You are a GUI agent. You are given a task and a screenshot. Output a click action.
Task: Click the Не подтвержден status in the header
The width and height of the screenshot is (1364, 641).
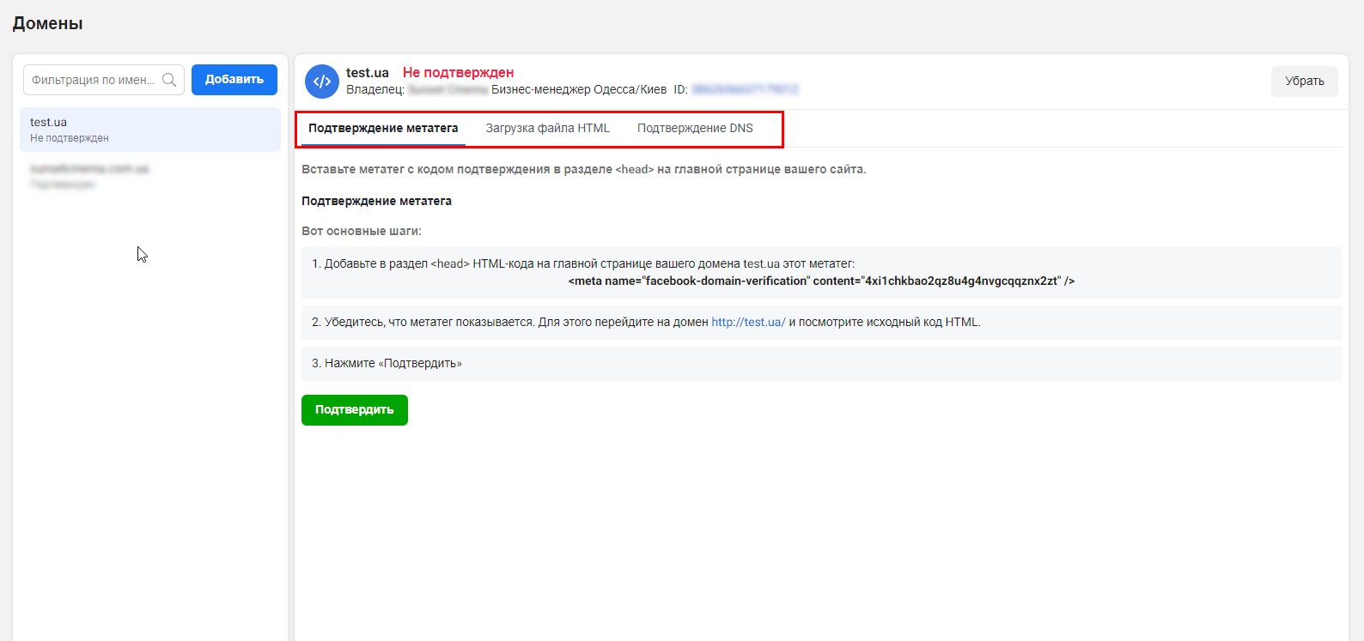(x=458, y=73)
